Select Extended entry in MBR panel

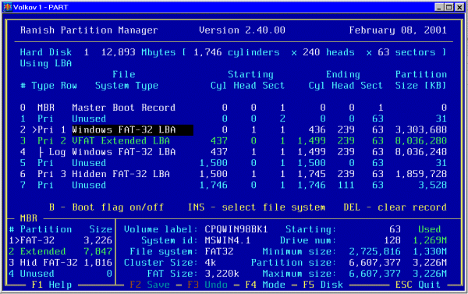tap(60, 251)
